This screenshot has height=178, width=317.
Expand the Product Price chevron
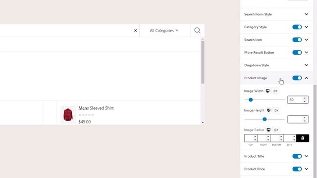coord(307,169)
